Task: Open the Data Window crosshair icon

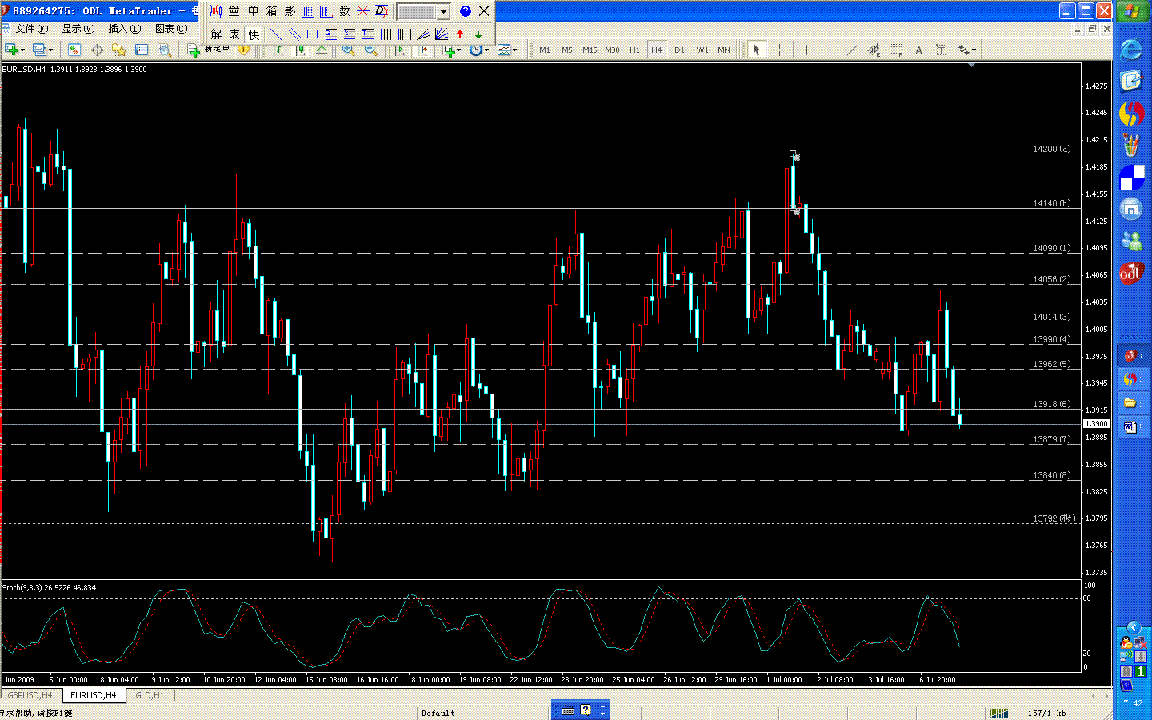Action: pyautogui.click(x=97, y=50)
